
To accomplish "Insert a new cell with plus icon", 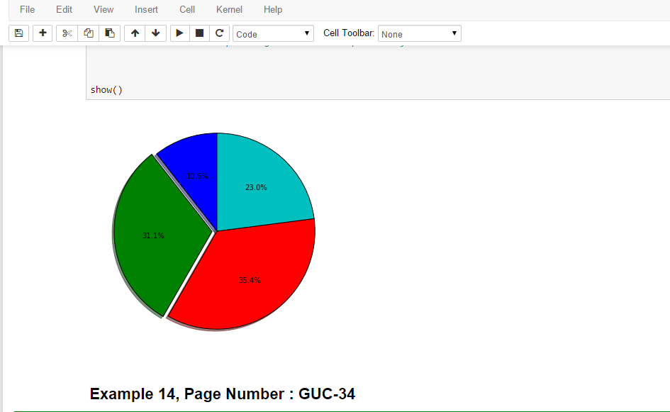I will coord(43,33).
